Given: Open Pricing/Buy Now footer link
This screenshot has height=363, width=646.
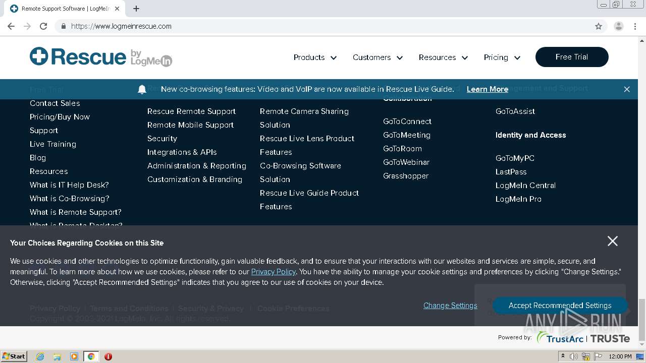Looking at the screenshot, I should click(60, 117).
